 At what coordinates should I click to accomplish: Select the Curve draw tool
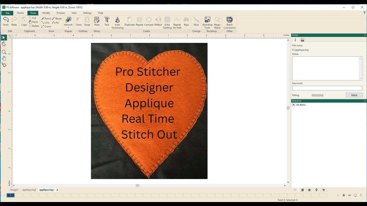click(x=46, y=27)
